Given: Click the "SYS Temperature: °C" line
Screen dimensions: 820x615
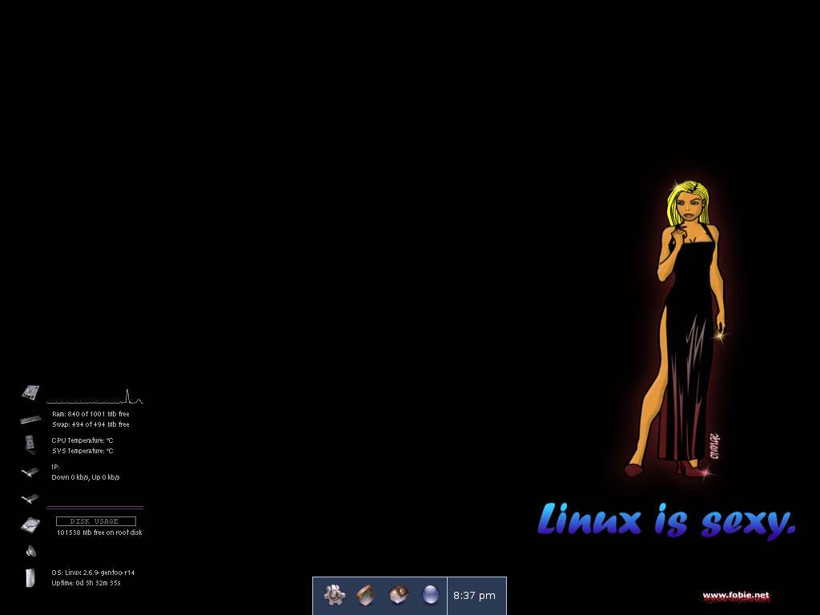Looking at the screenshot, I should [x=82, y=451].
